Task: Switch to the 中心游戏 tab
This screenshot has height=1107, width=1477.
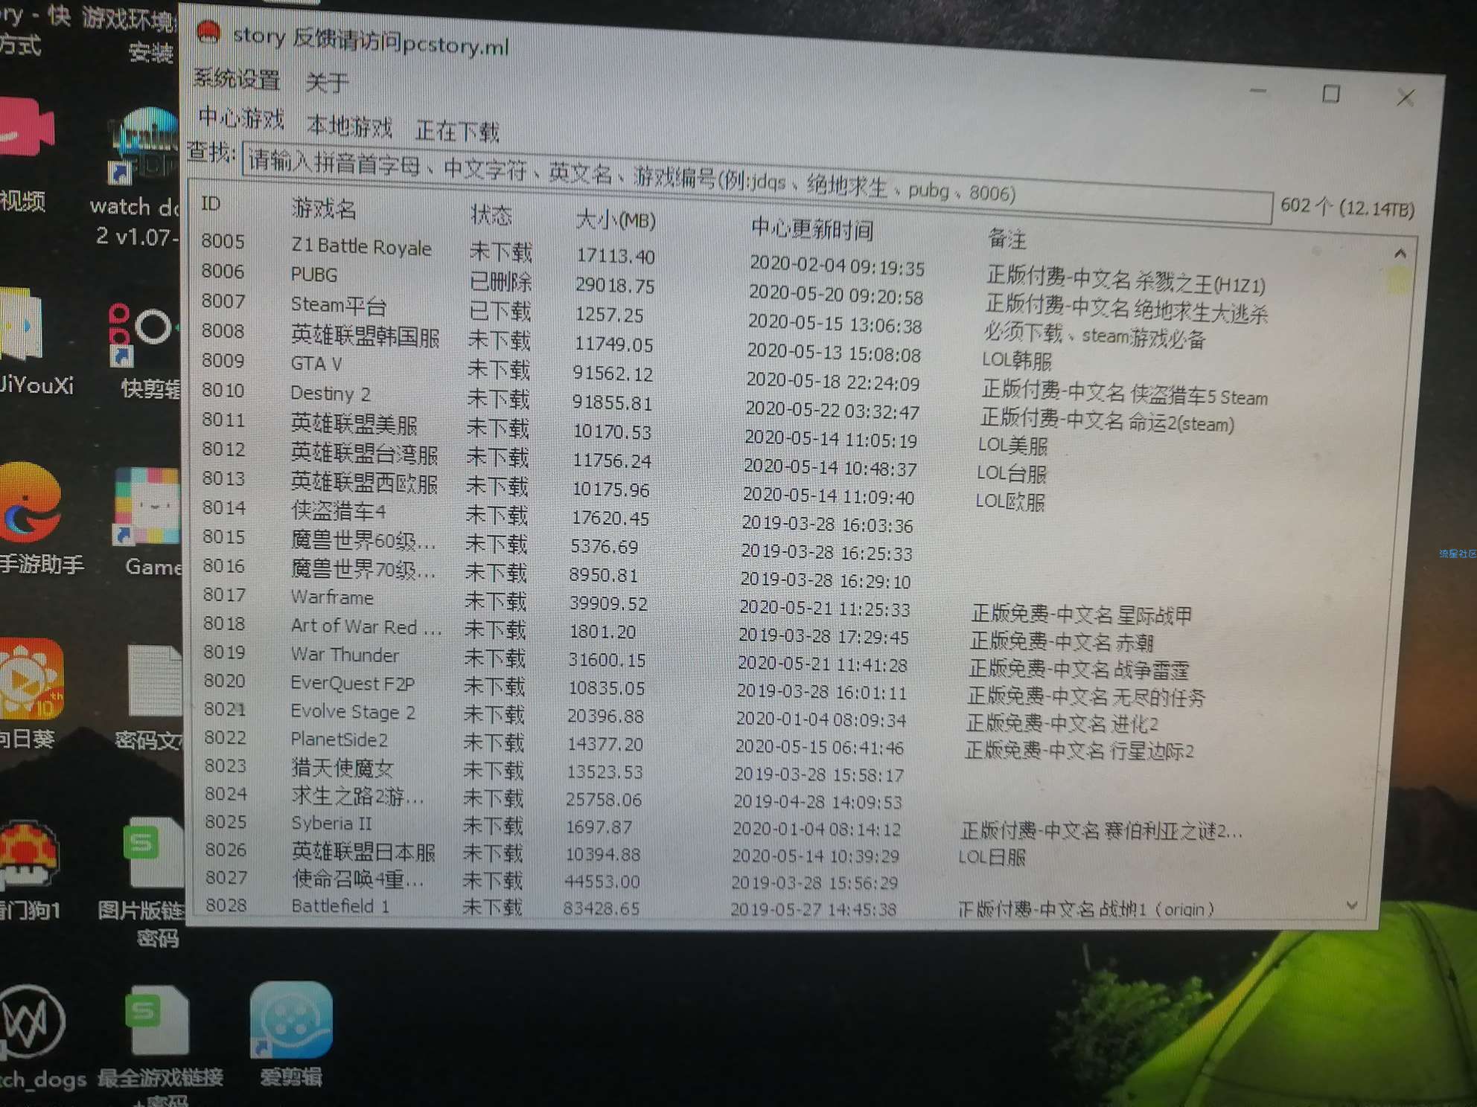Action: [241, 118]
